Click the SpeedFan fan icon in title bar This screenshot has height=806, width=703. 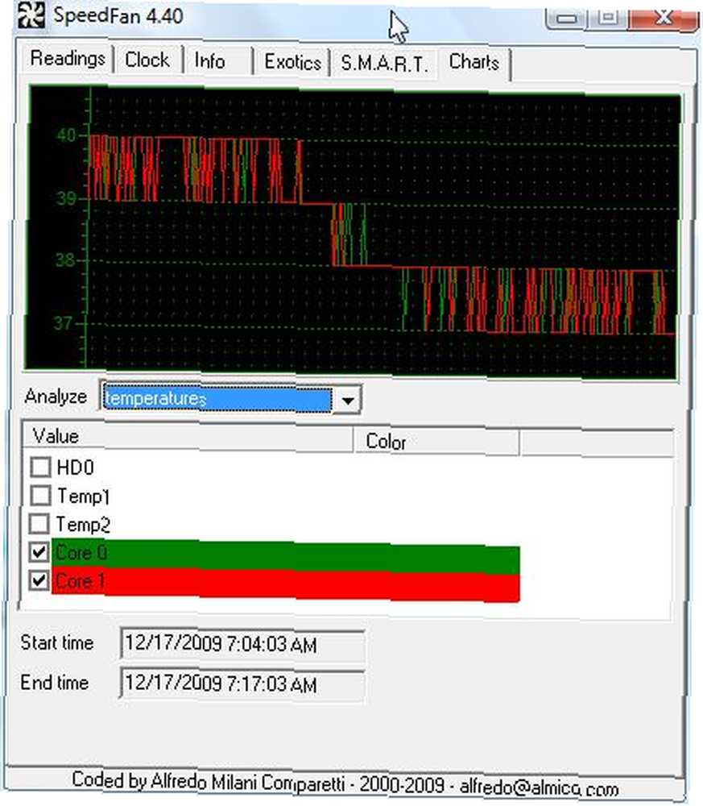(31, 15)
